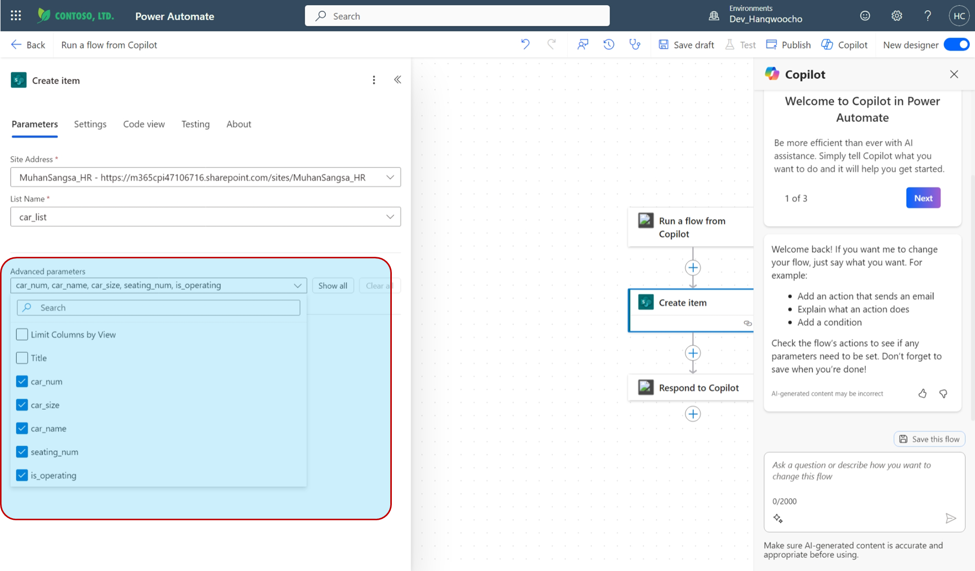Add step after Run a flow from Copilot
Viewport: 975px width, 571px height.
click(693, 267)
